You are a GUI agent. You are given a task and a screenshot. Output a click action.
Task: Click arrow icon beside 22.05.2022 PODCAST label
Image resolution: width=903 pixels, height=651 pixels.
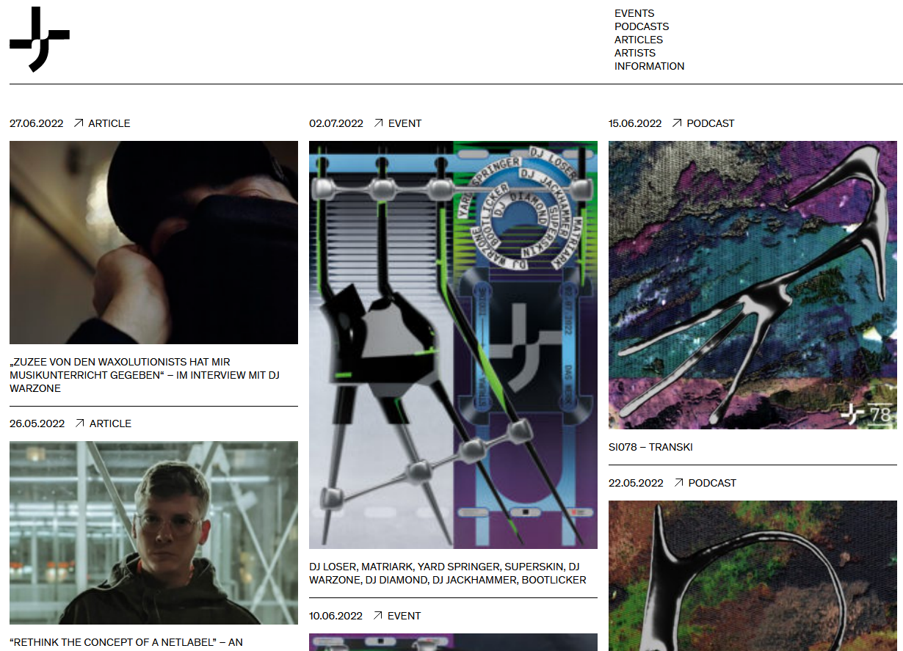click(x=679, y=483)
